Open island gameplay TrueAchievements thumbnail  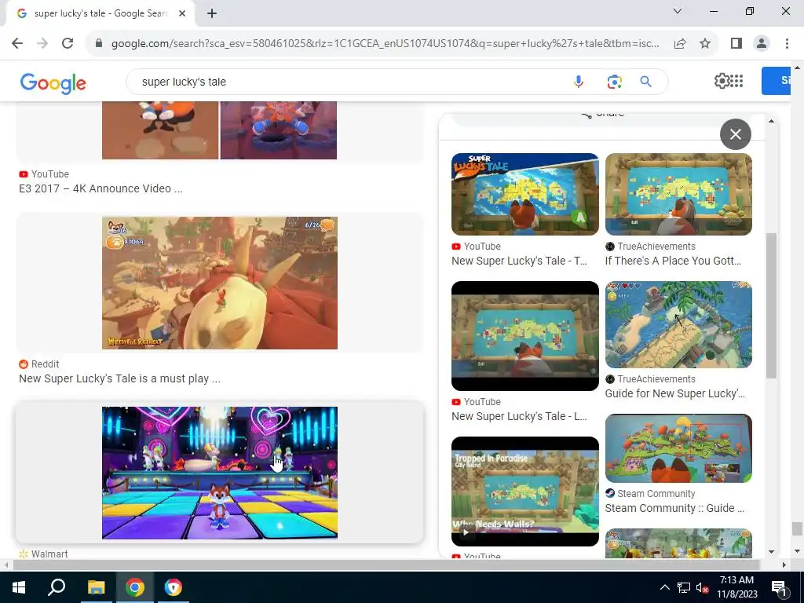678,324
